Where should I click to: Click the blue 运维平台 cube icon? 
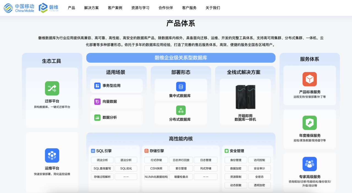[52, 156]
